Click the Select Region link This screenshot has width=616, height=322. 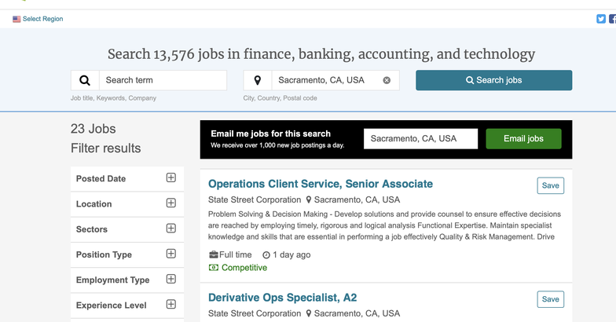pyautogui.click(x=42, y=19)
